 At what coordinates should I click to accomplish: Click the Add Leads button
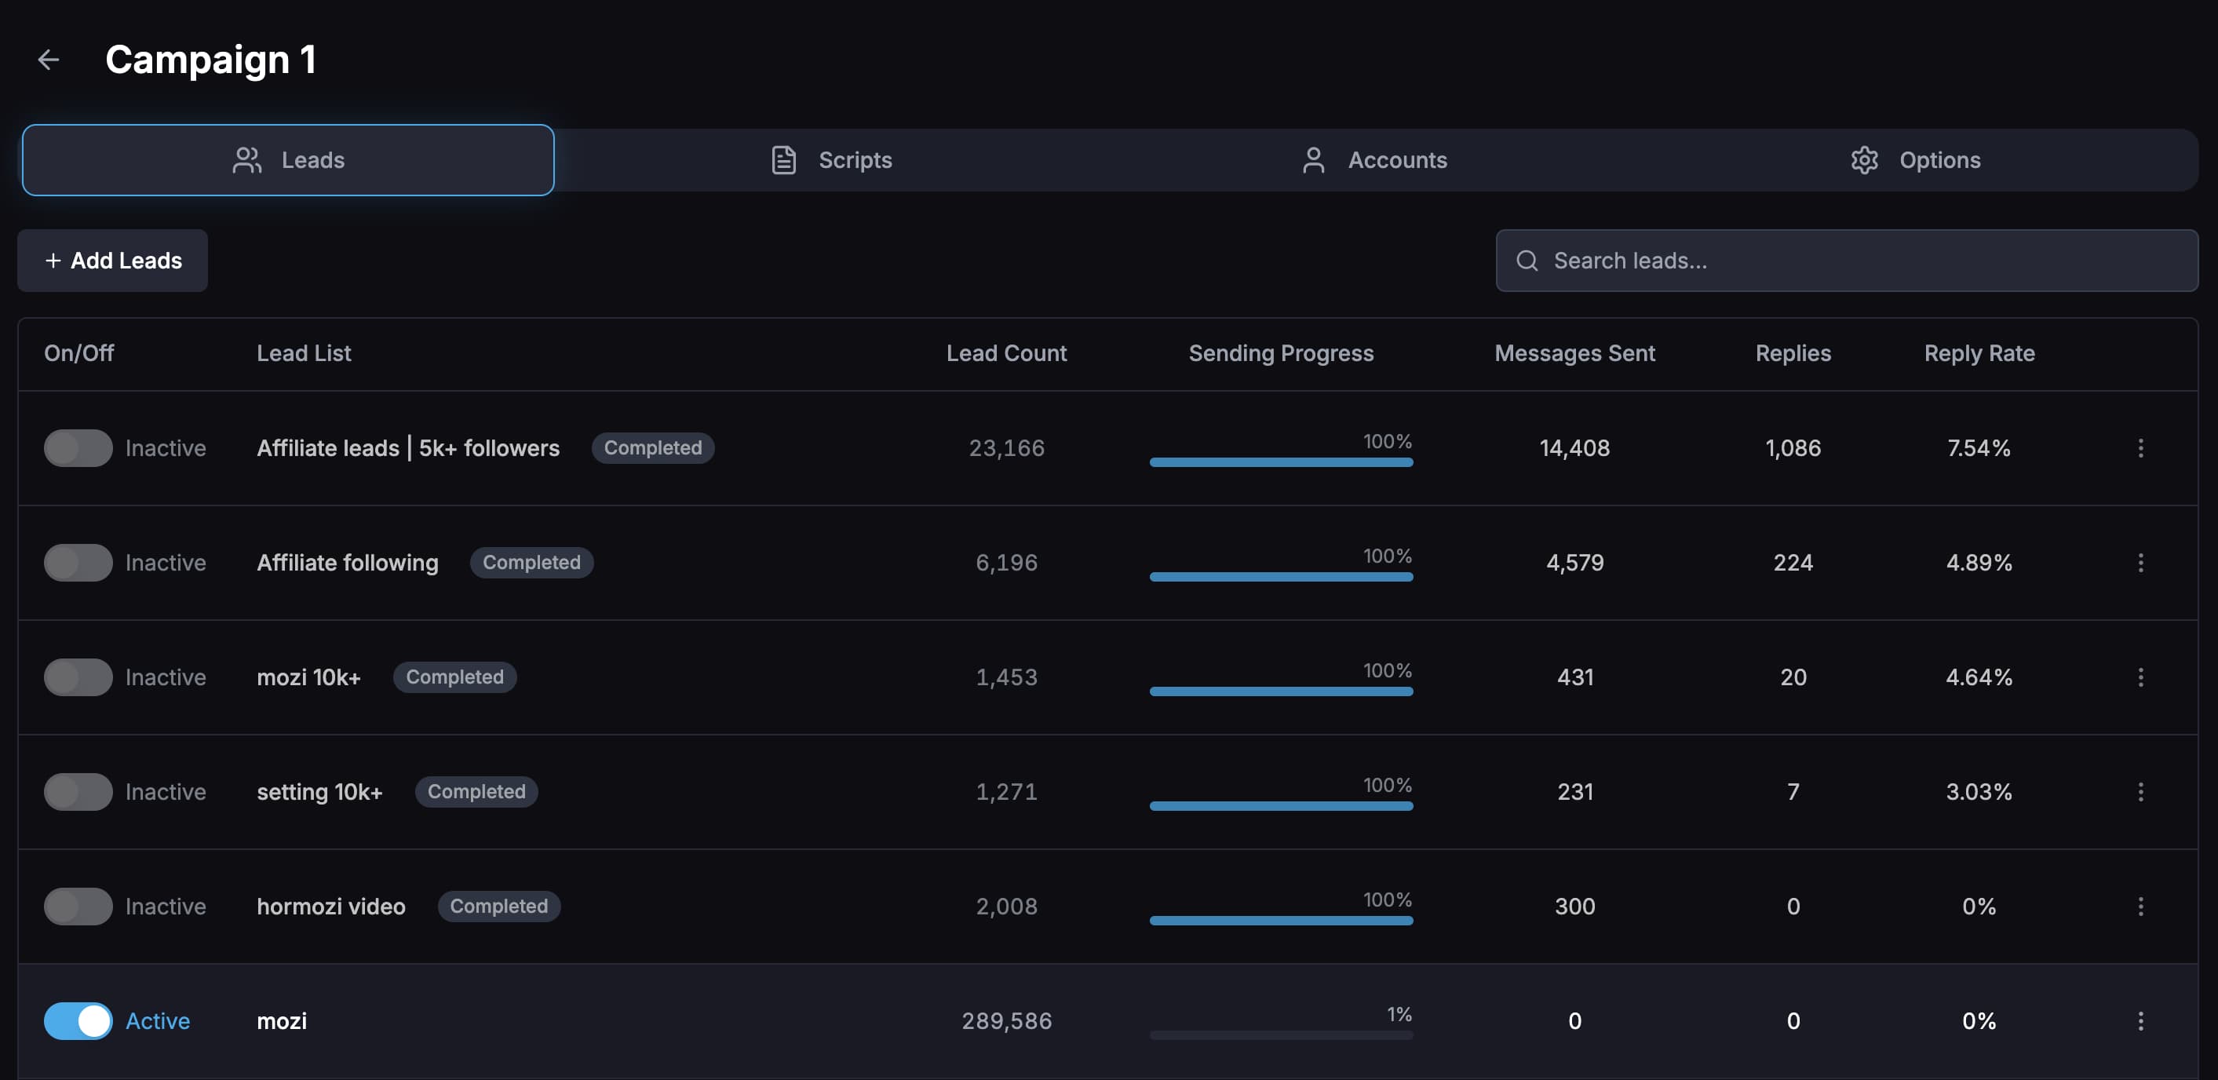point(112,260)
